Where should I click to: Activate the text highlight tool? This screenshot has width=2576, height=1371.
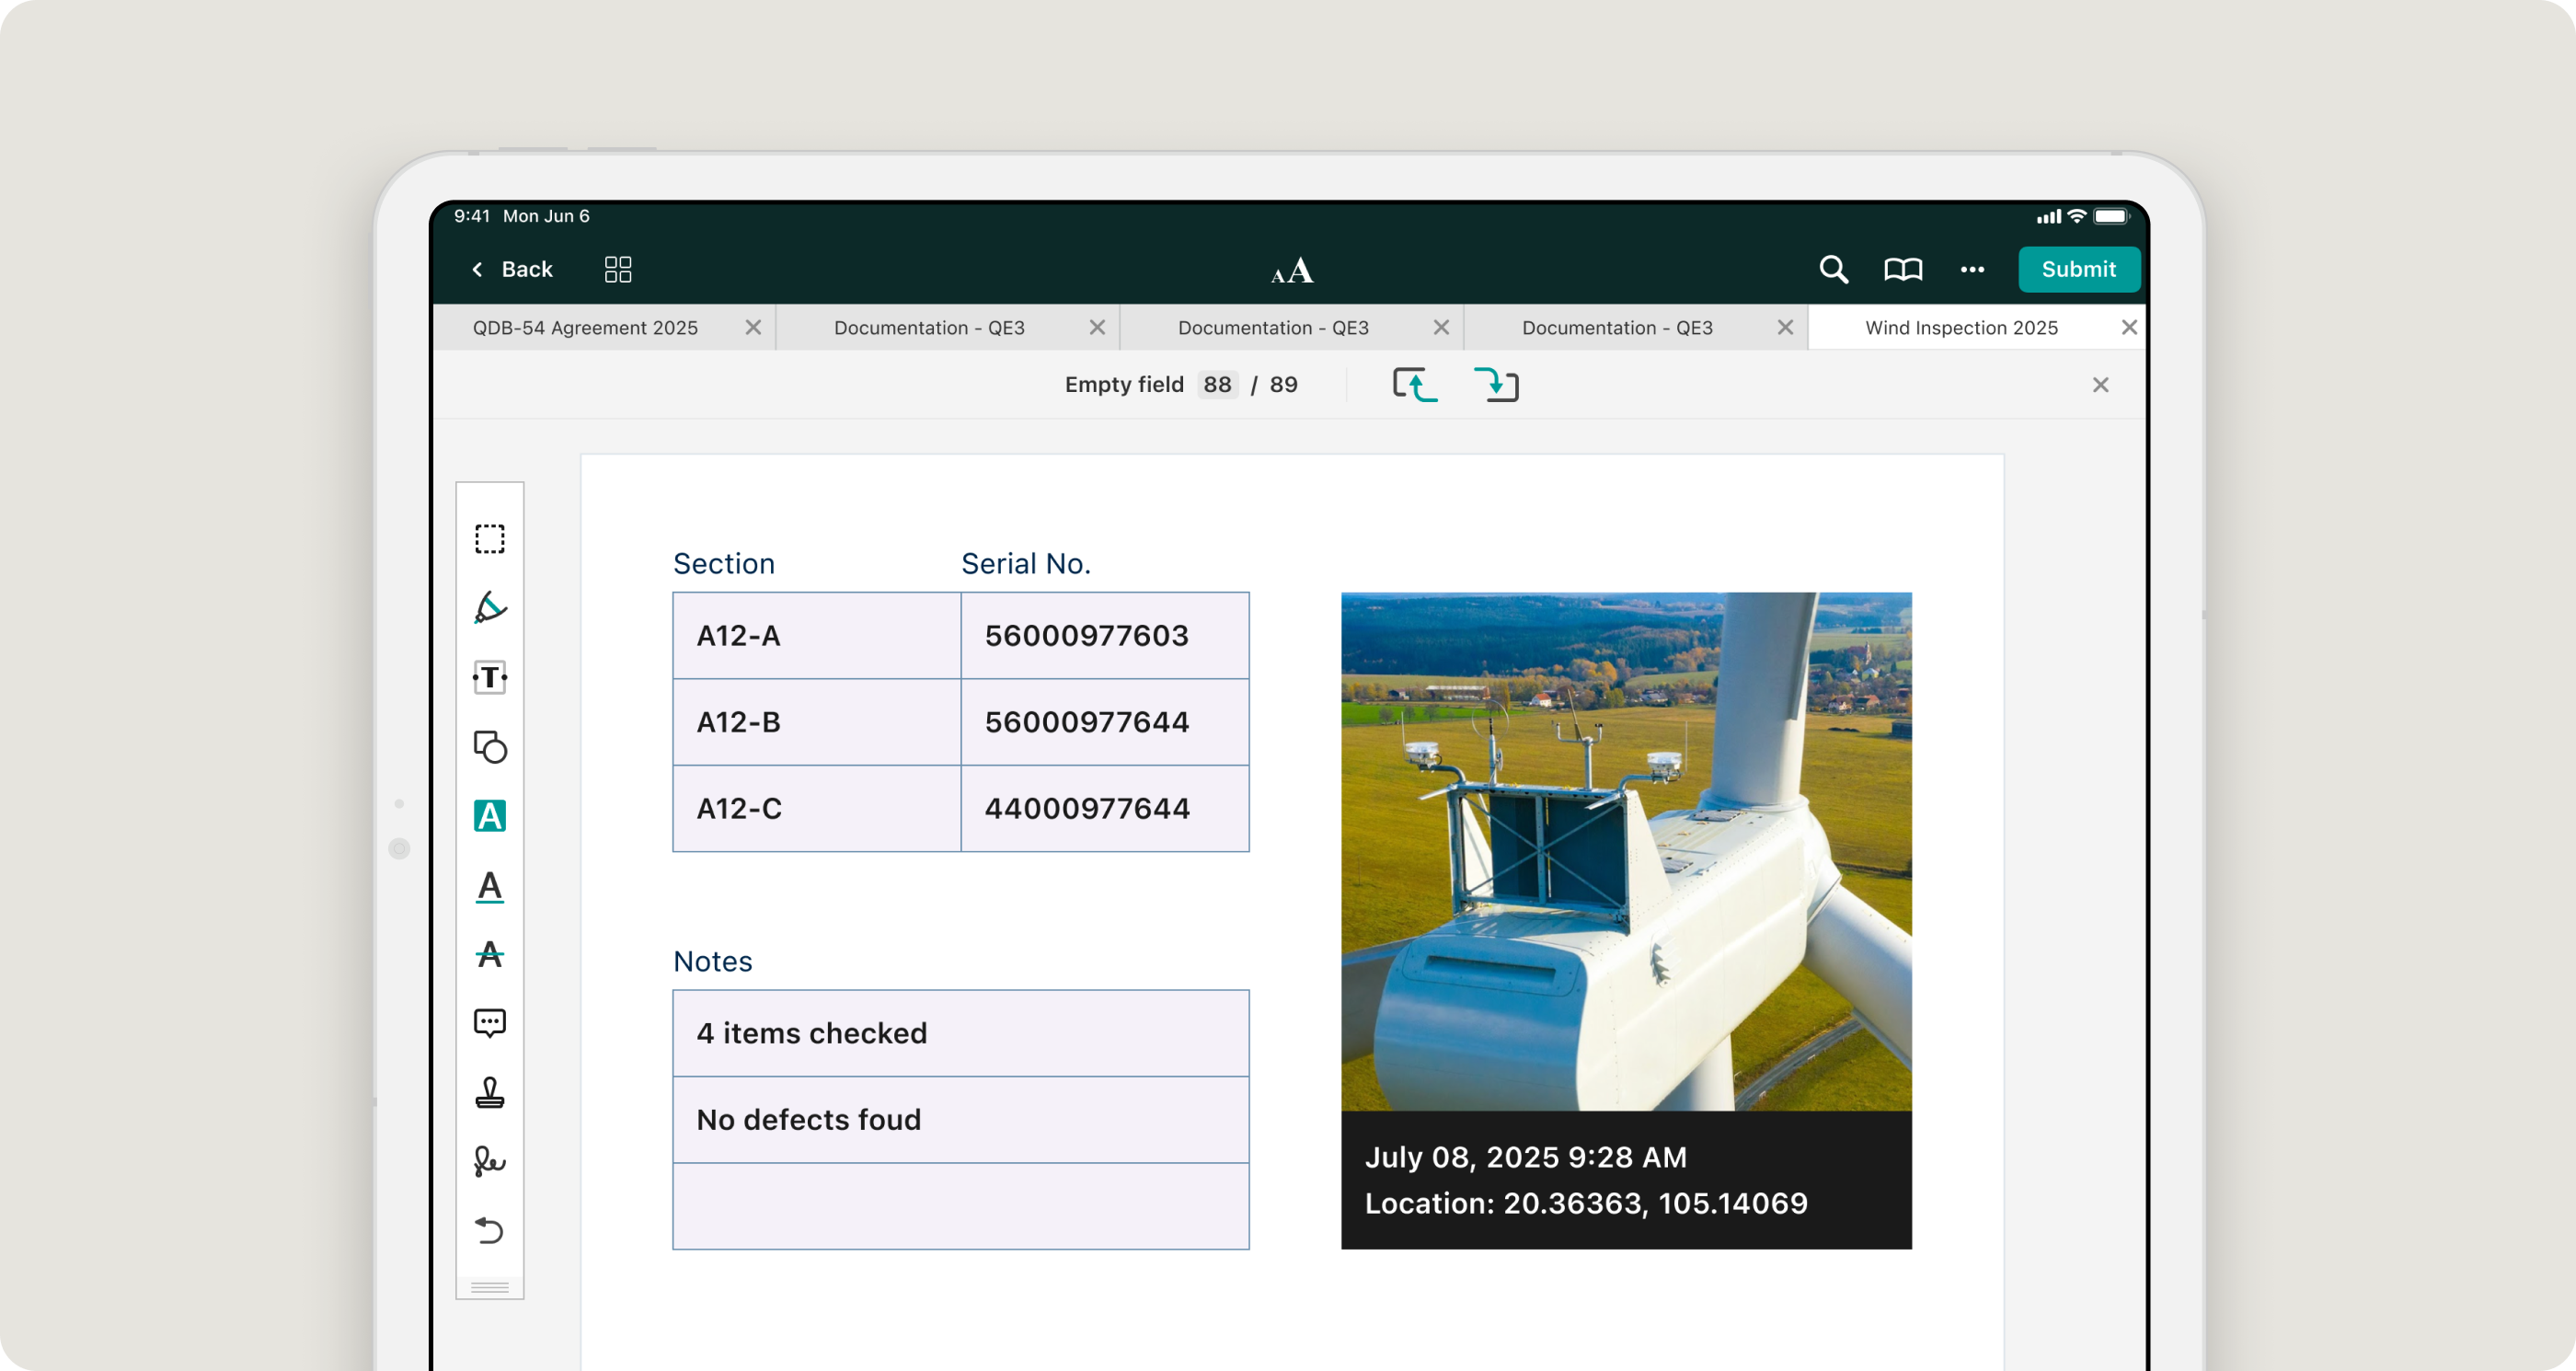(x=489, y=816)
